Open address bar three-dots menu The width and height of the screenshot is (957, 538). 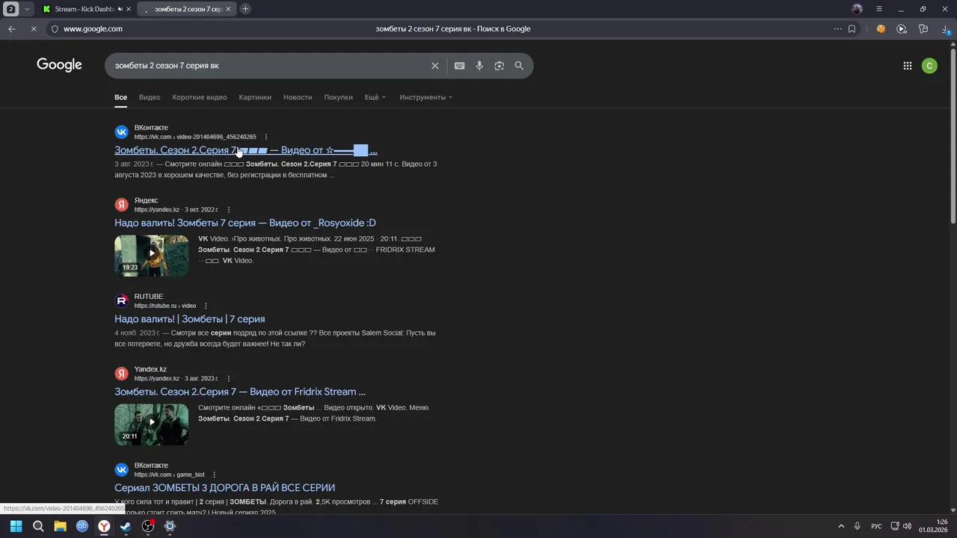pos(837,29)
